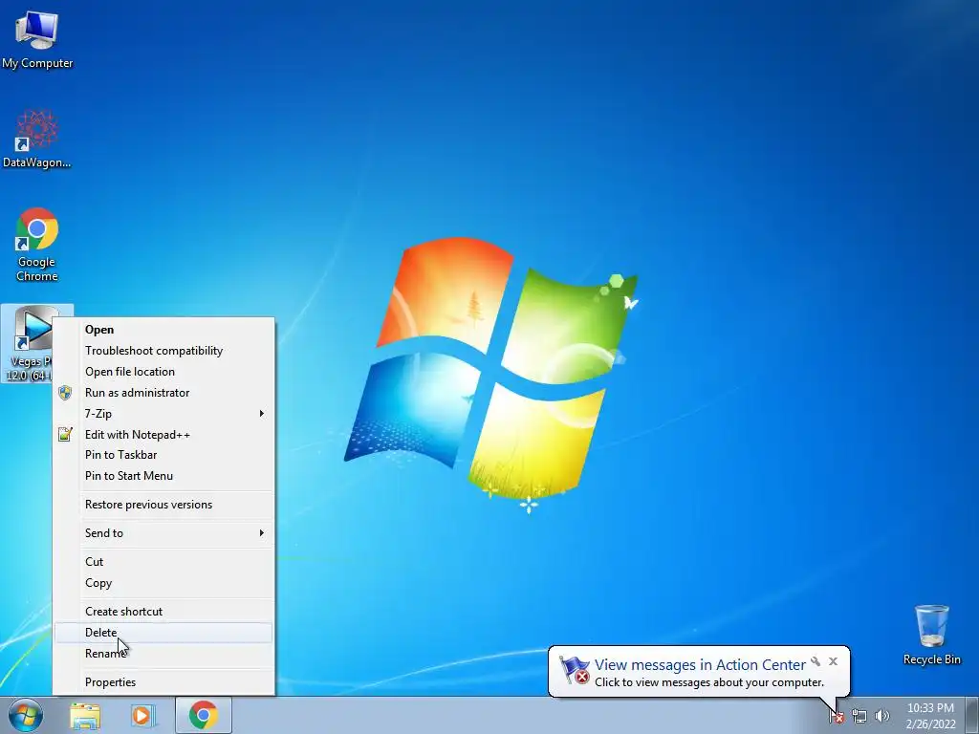Expand the 7-Zip submenu
The image size is (979, 734).
tap(163, 413)
